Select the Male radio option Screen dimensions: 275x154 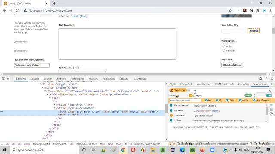[x=223, y=46]
